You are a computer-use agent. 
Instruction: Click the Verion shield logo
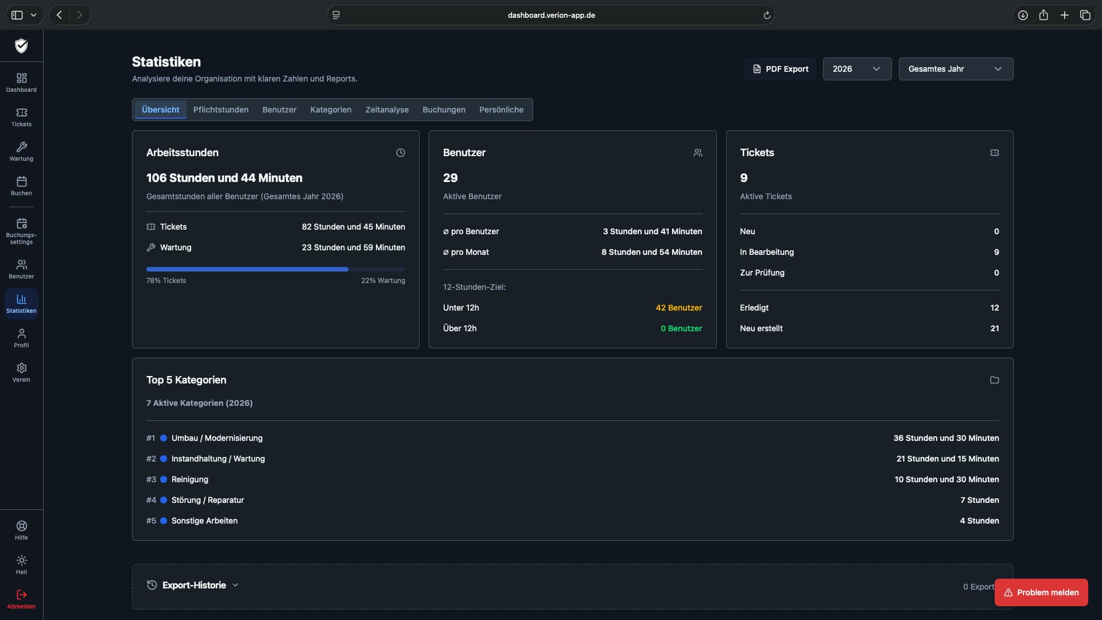(x=21, y=46)
